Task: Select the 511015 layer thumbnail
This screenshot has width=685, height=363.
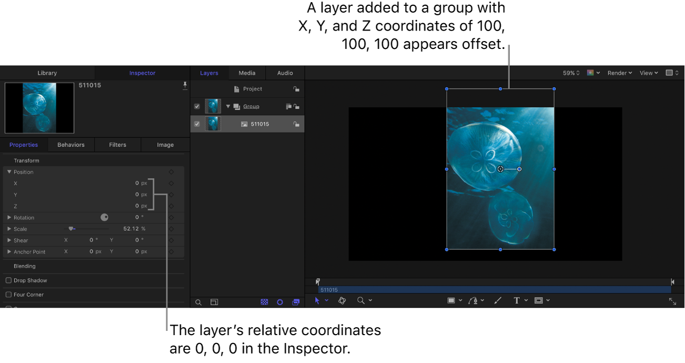Action: click(213, 124)
